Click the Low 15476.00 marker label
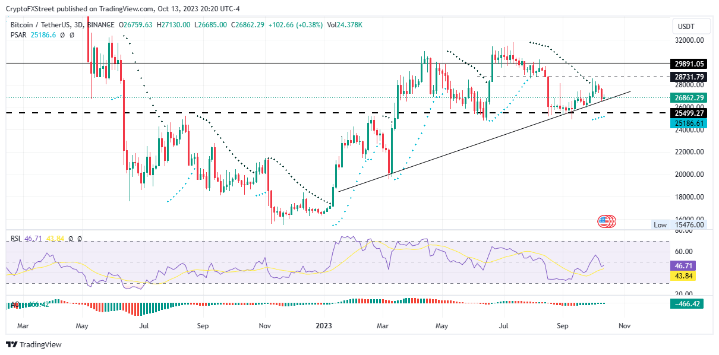719x355 pixels. 679,225
